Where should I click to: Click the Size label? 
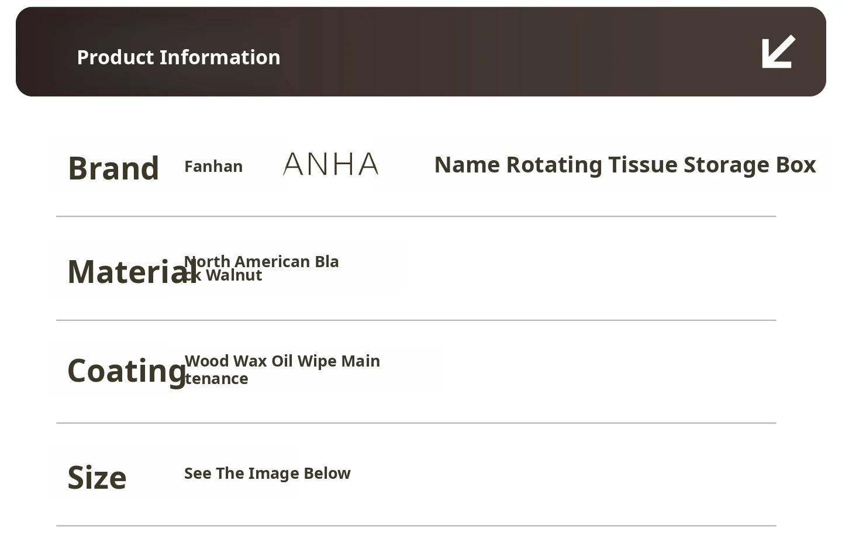(97, 478)
